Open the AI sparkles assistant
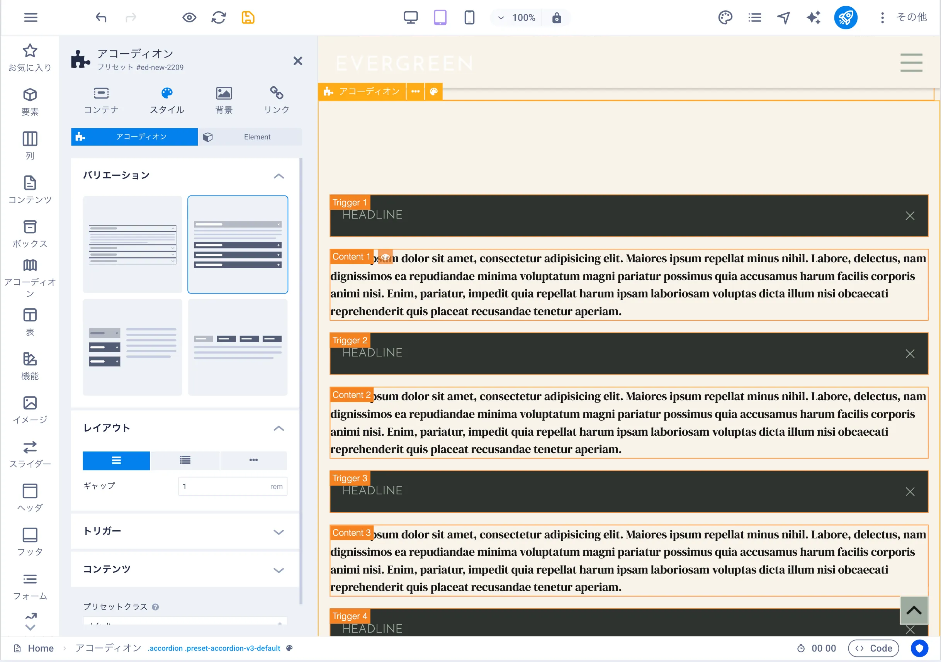 click(x=814, y=18)
